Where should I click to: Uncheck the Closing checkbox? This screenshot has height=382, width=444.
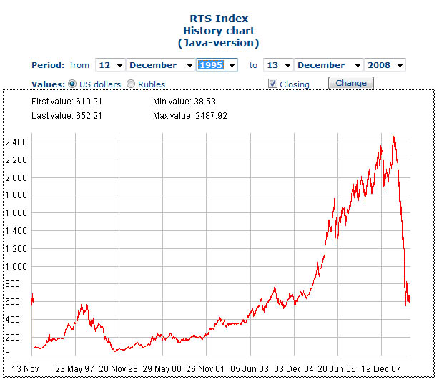point(272,84)
